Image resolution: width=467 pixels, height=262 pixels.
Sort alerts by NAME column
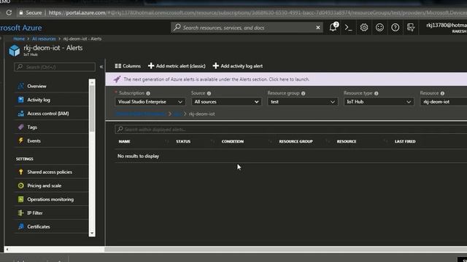pos(125,141)
